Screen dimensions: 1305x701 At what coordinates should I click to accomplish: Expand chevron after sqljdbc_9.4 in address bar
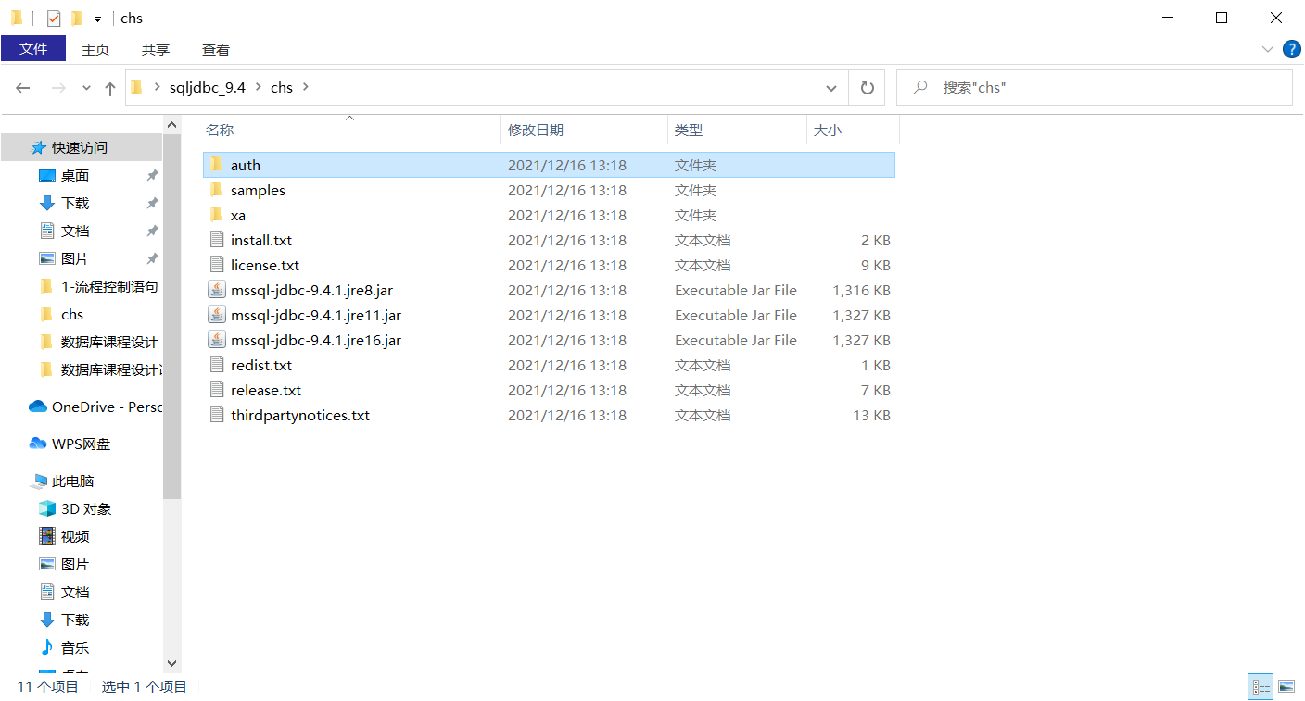click(259, 88)
